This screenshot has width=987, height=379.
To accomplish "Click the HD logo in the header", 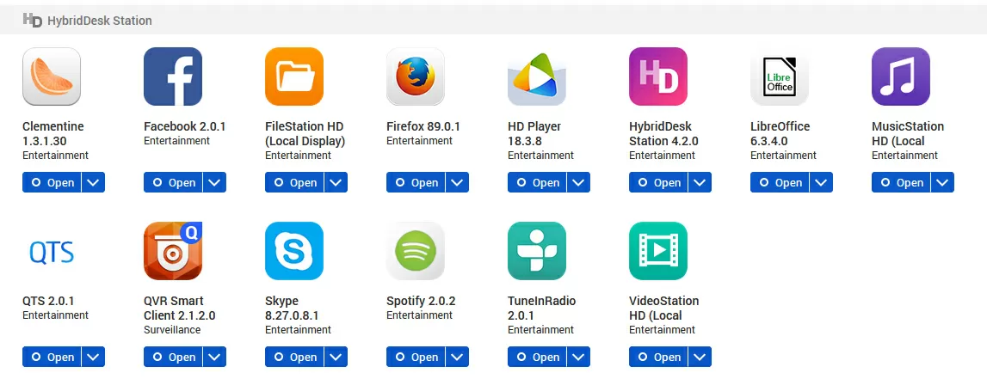I will (32, 20).
